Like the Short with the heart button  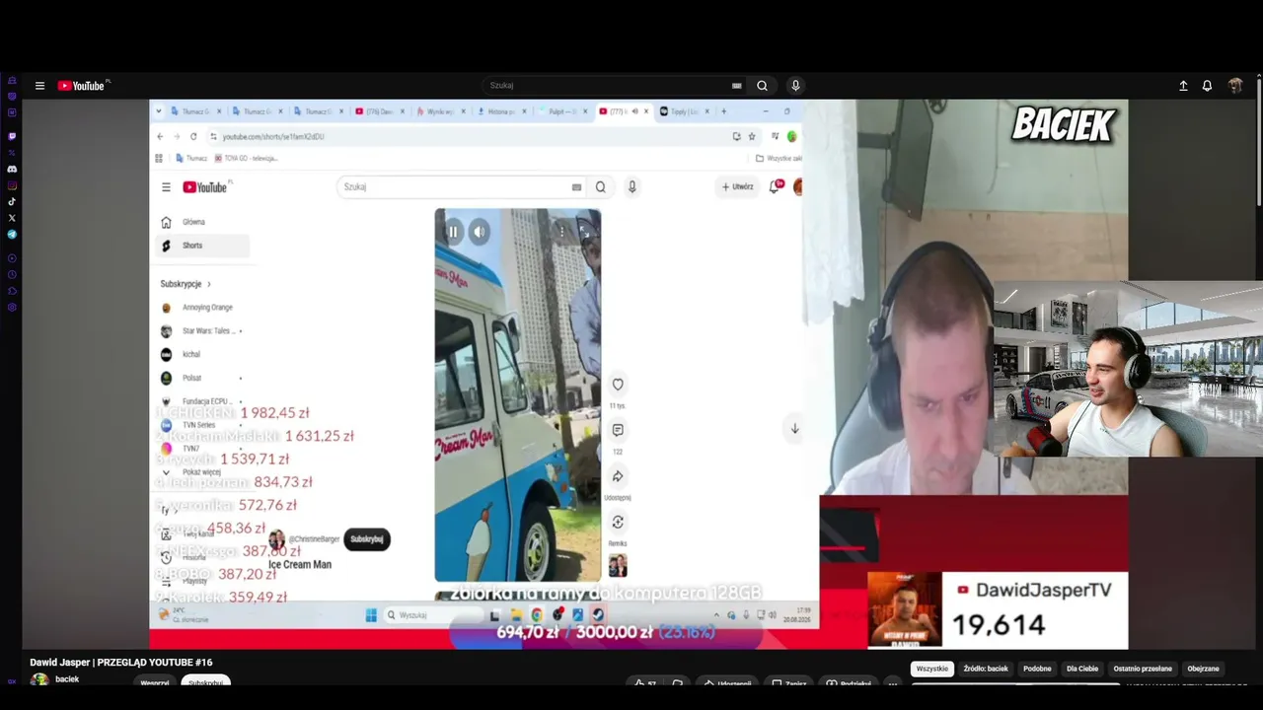coord(618,385)
